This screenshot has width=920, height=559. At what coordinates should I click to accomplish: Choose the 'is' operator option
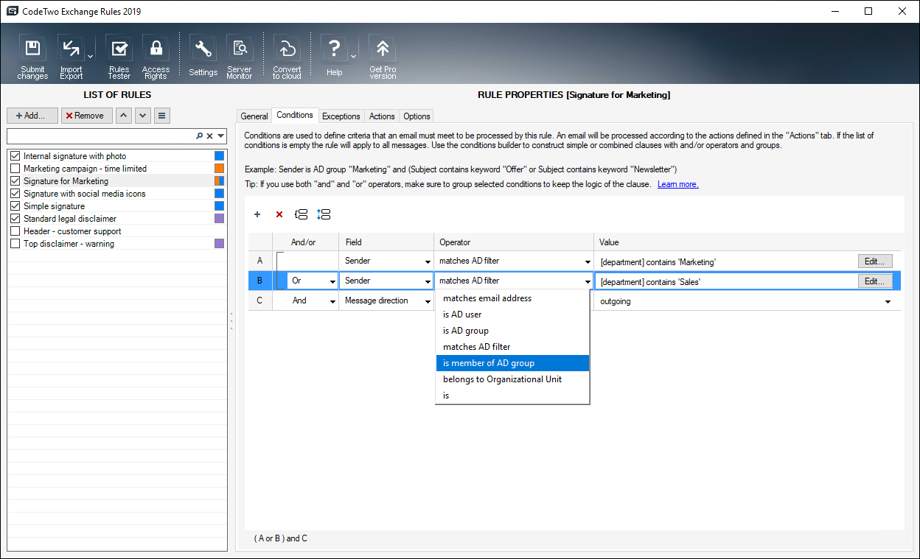pos(512,395)
